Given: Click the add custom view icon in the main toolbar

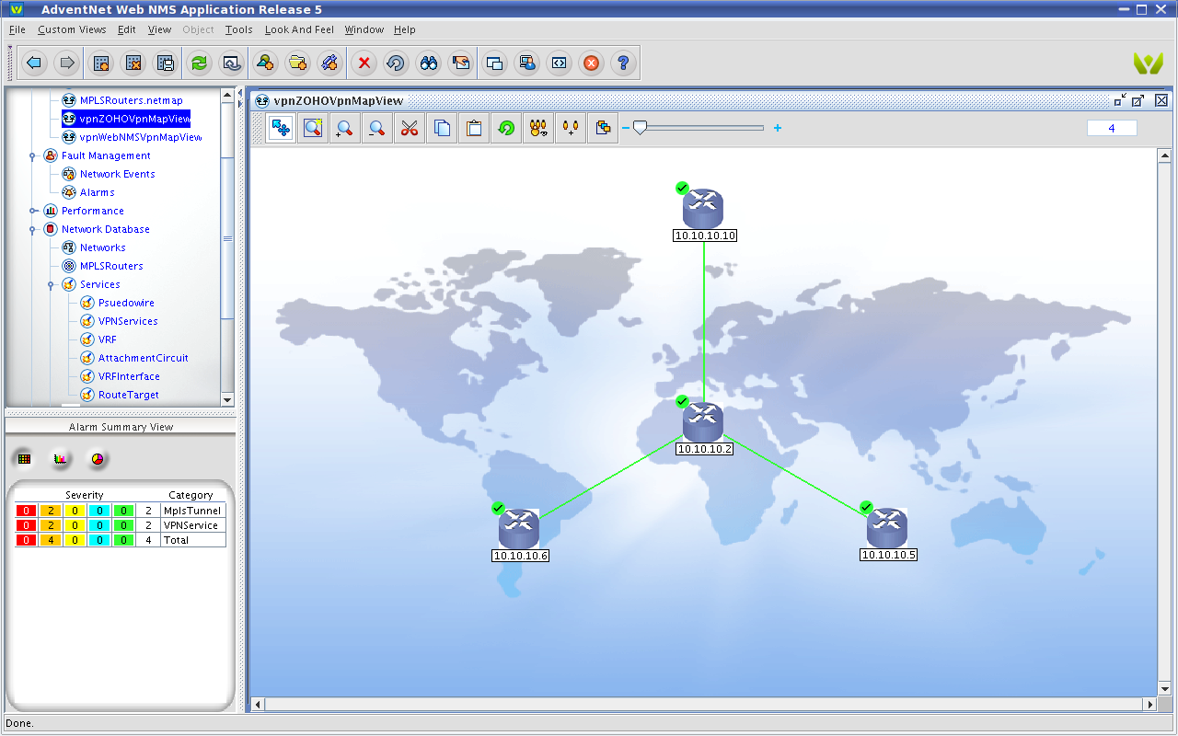Looking at the screenshot, I should [102, 63].
